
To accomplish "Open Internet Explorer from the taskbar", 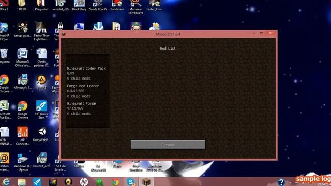I will tap(6, 182).
